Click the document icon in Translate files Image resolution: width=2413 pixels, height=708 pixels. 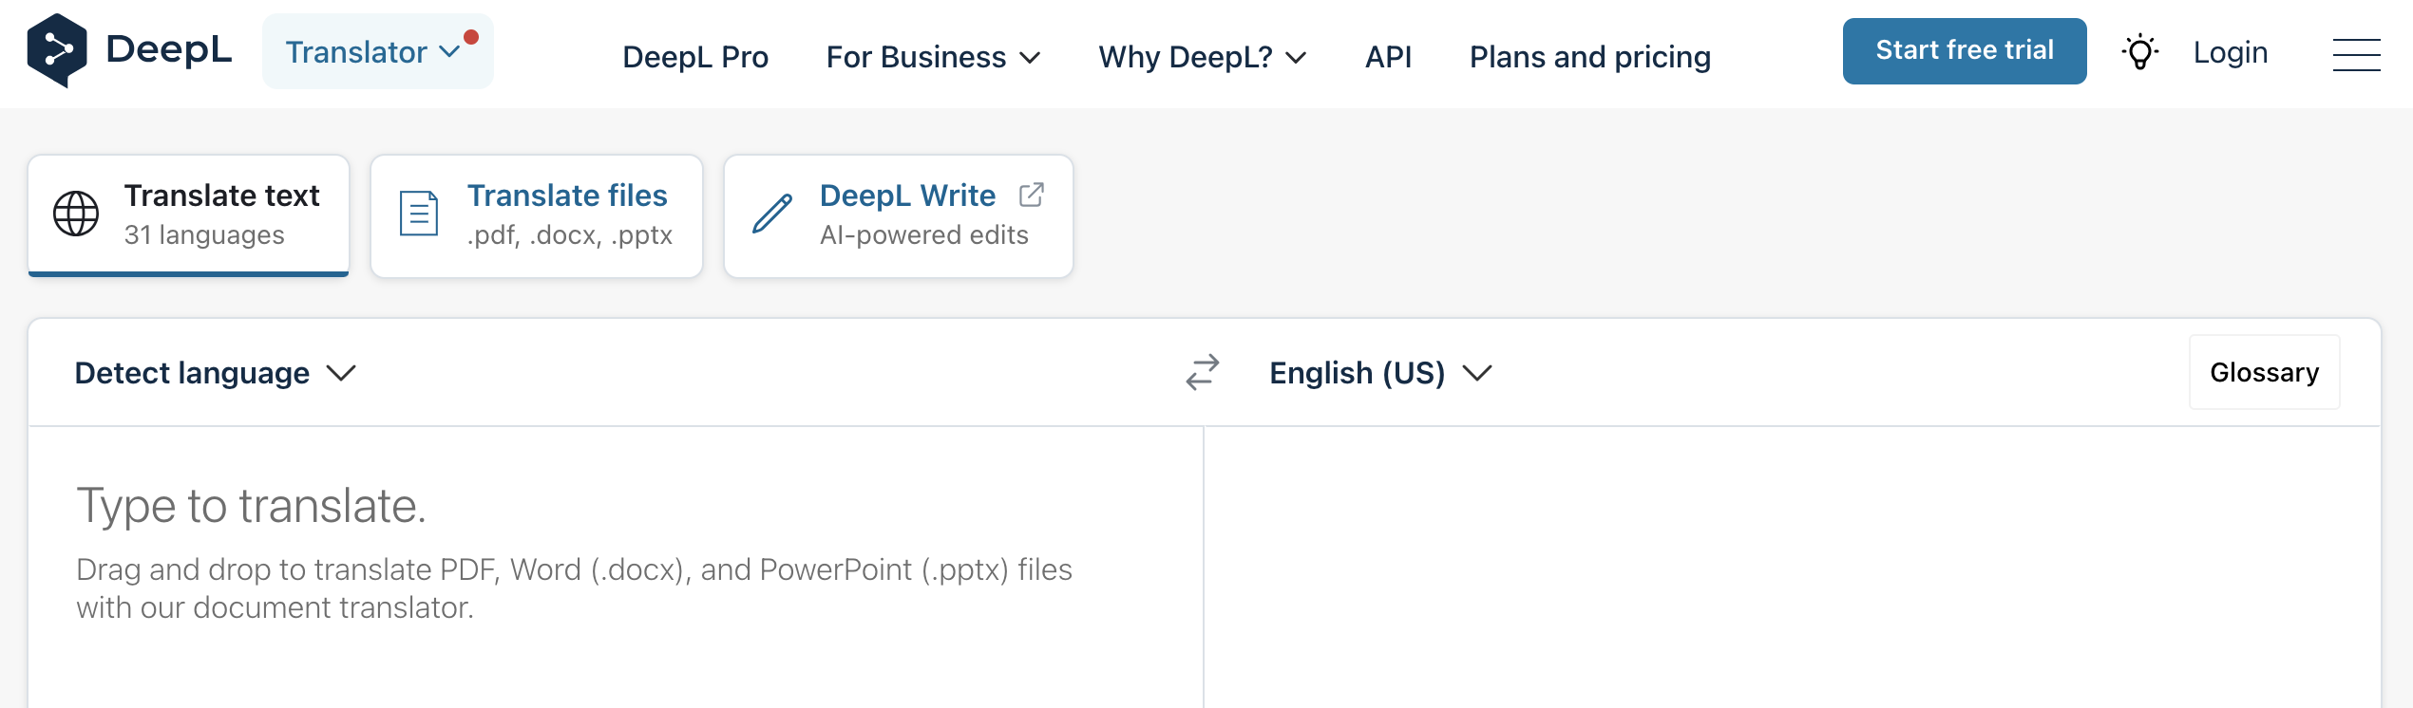(419, 214)
